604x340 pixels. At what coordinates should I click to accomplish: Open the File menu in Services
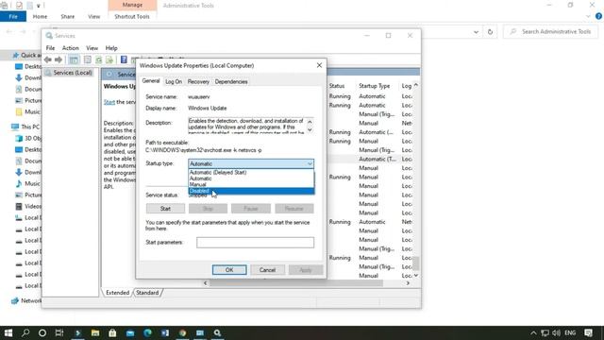click(x=50, y=48)
